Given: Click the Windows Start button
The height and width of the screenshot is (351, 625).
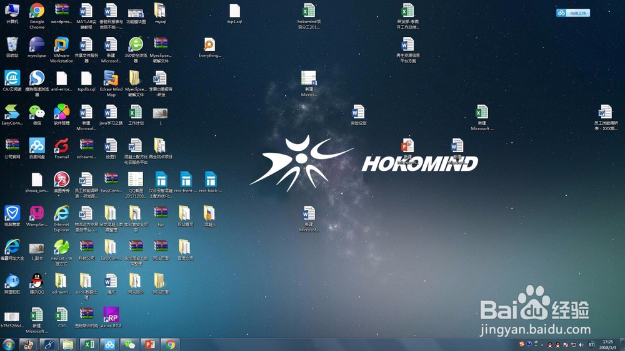Looking at the screenshot, I should point(8,344).
